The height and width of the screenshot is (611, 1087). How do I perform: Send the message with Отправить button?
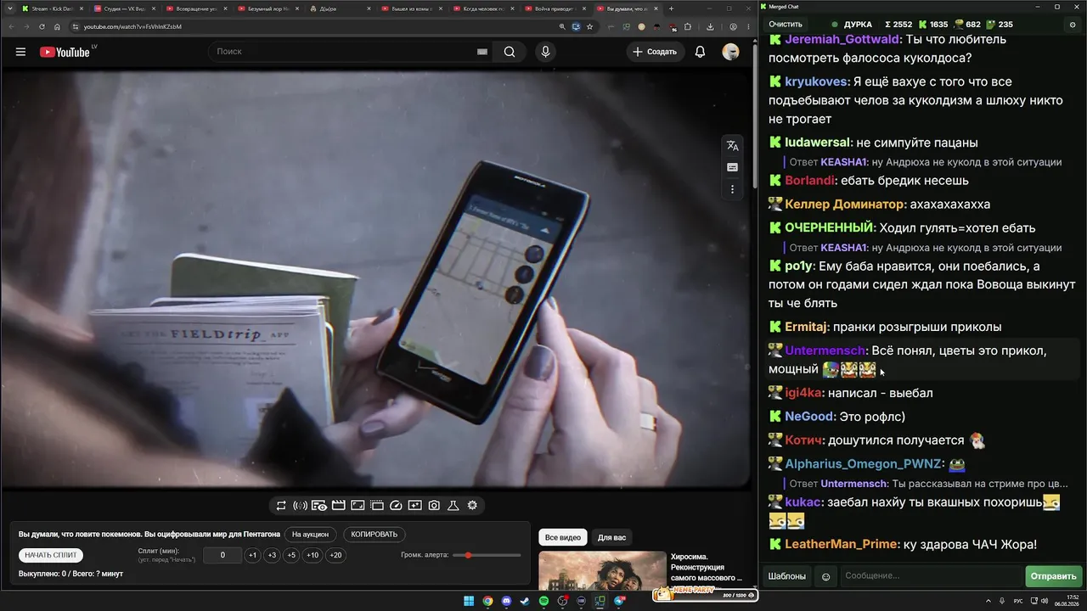(x=1054, y=576)
